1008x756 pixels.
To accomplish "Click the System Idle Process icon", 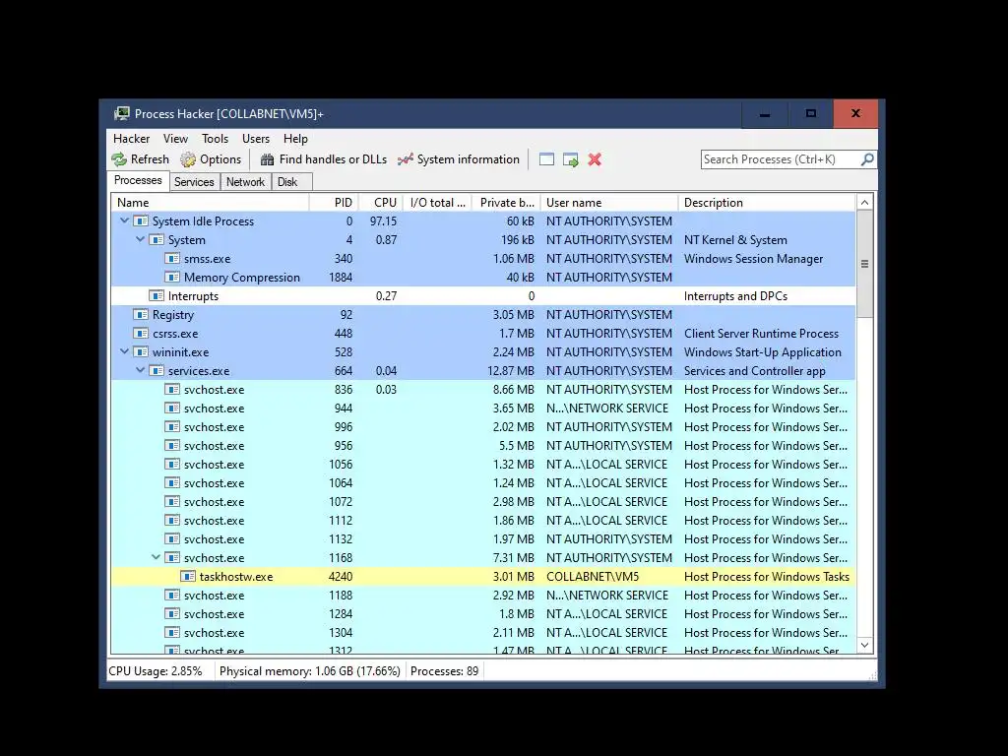I will pyautogui.click(x=140, y=221).
